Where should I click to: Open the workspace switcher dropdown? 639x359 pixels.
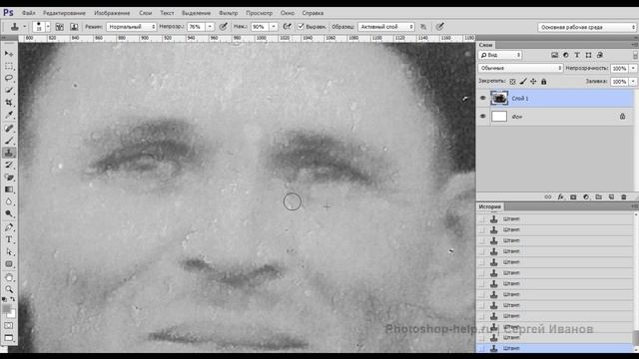(x=586, y=27)
